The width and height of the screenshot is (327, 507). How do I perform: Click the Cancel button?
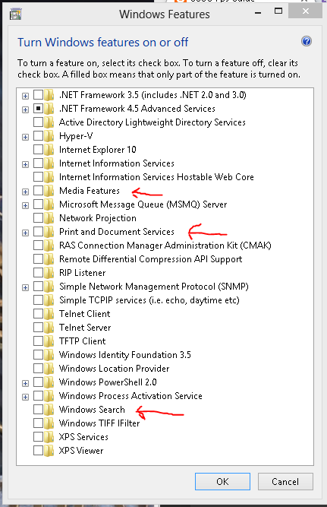[x=285, y=481]
